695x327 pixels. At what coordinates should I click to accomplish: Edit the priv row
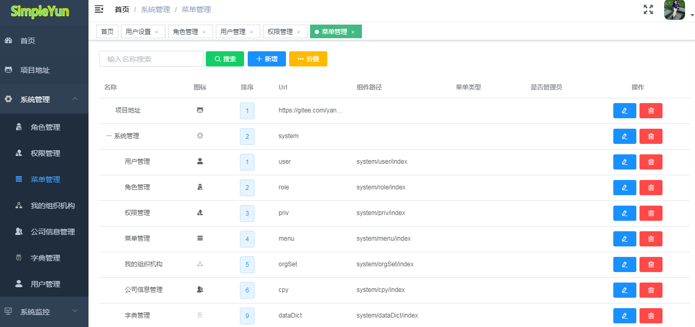coord(625,213)
